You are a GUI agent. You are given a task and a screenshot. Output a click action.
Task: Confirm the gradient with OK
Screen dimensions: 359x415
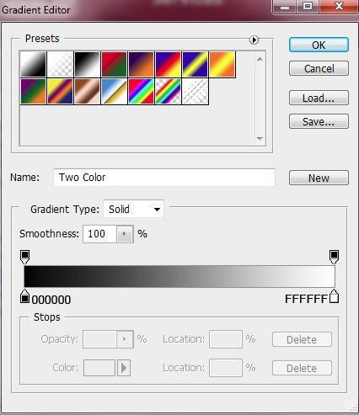click(319, 45)
